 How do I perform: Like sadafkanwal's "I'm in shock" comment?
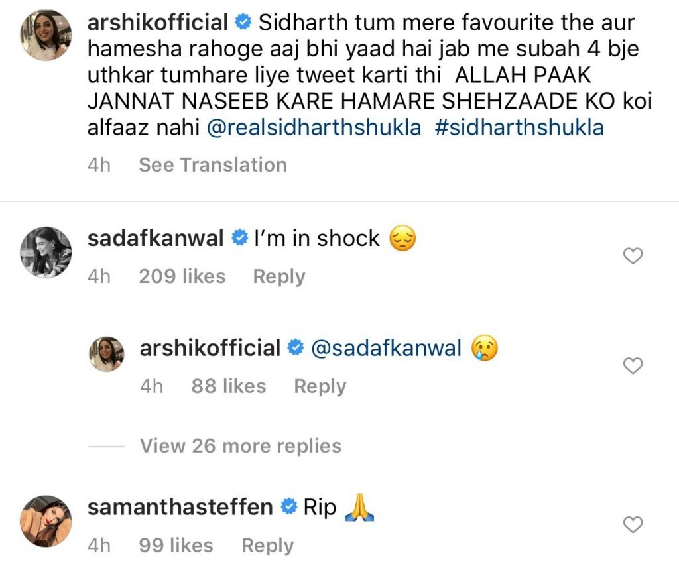coord(634,256)
